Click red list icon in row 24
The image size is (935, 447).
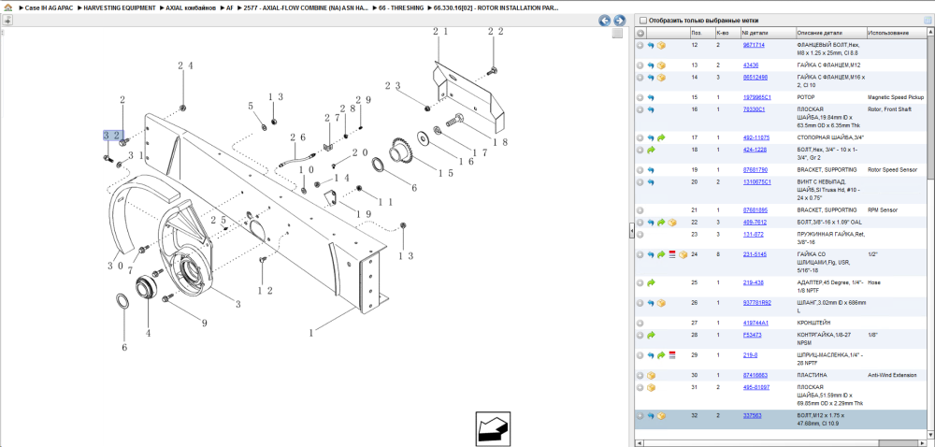pyautogui.click(x=672, y=254)
